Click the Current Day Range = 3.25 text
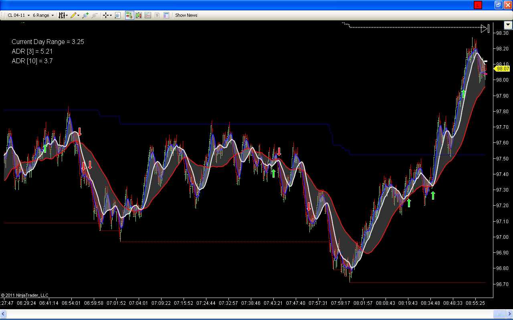The width and height of the screenshot is (513, 320). pos(48,42)
